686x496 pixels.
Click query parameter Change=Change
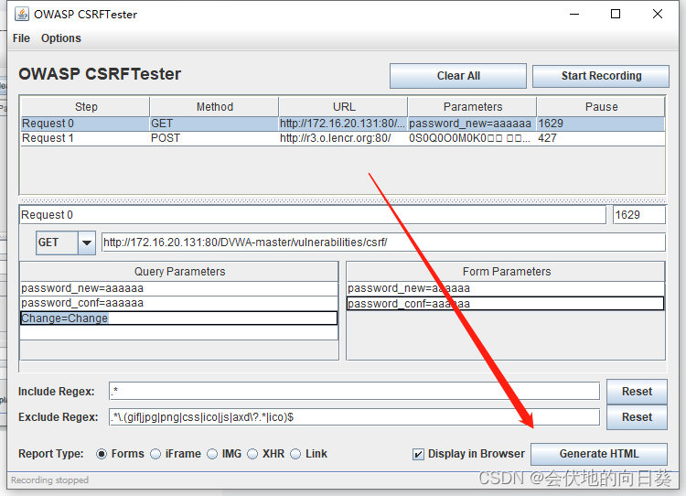(179, 318)
